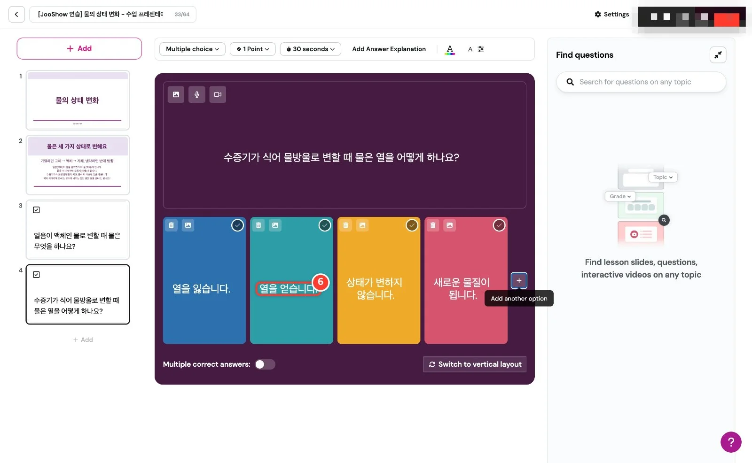Edit the main question text

pos(342,157)
